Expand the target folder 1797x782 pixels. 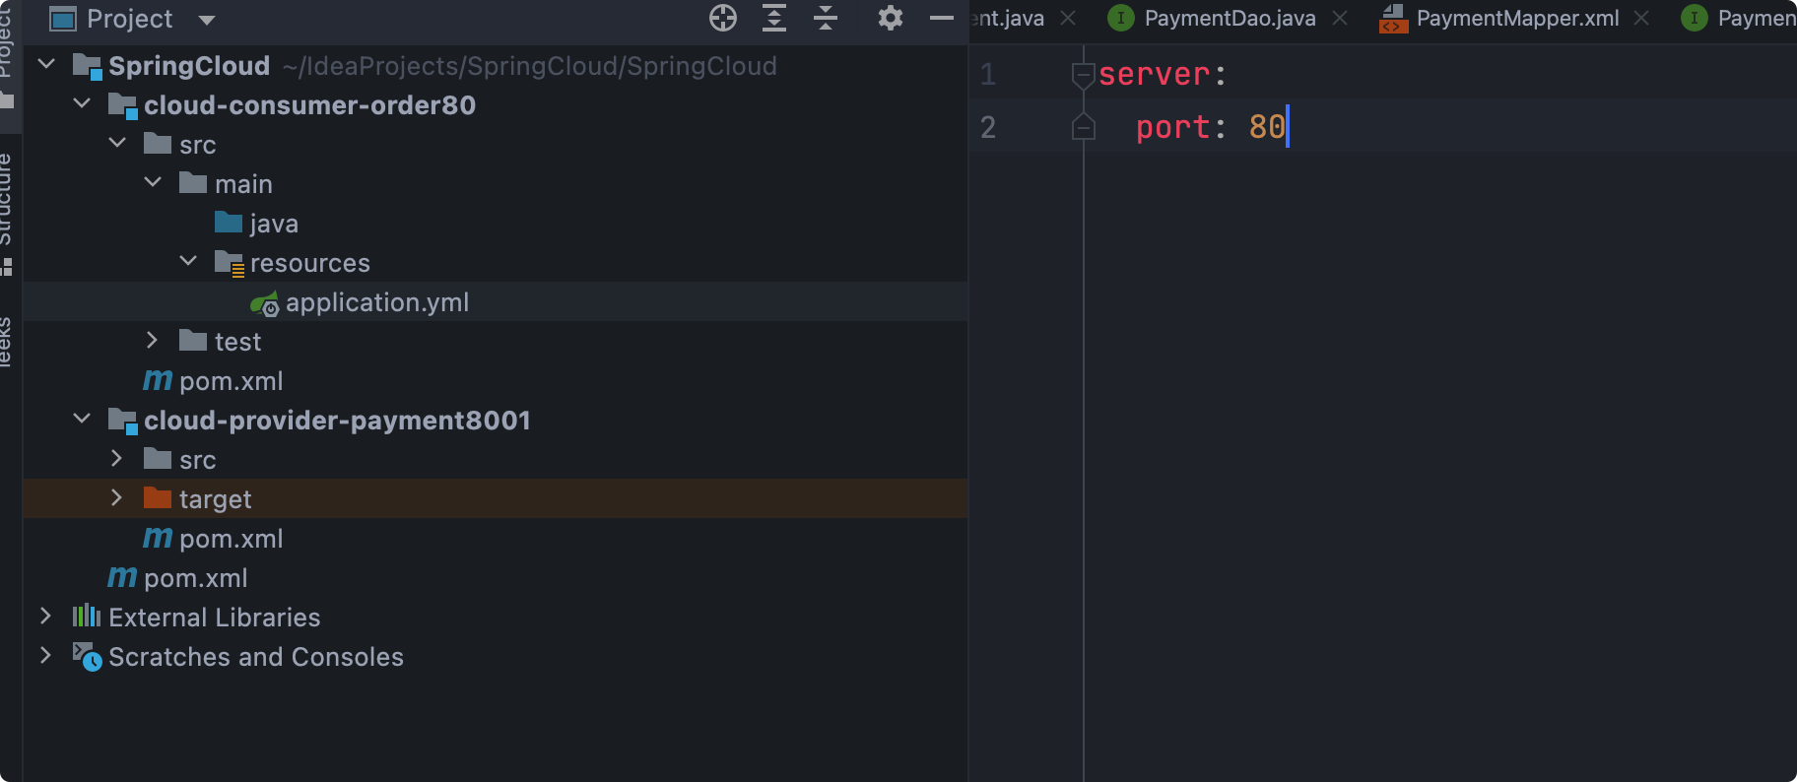pos(116,498)
